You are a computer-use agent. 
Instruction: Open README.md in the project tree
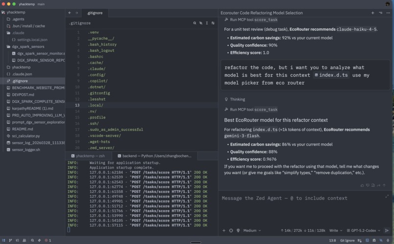pos(22,129)
